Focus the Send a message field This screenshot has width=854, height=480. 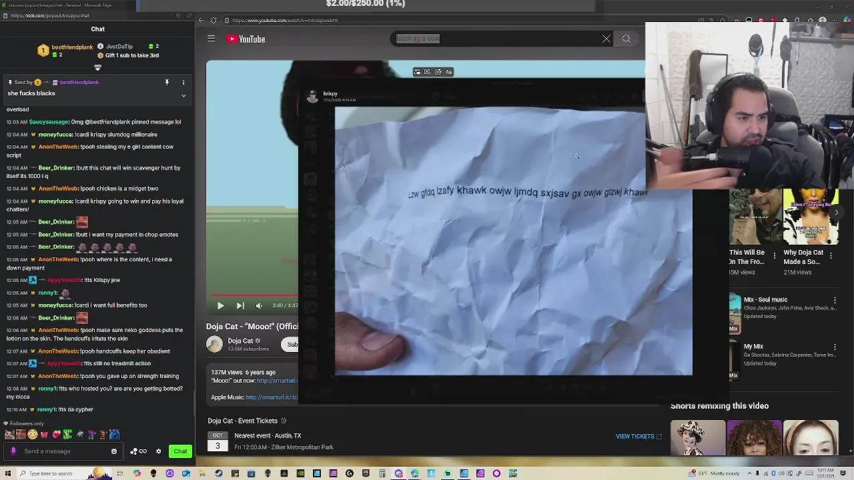tap(65, 451)
